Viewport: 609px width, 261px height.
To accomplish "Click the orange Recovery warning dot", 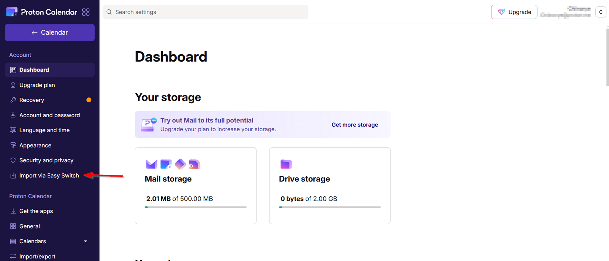I will [89, 100].
